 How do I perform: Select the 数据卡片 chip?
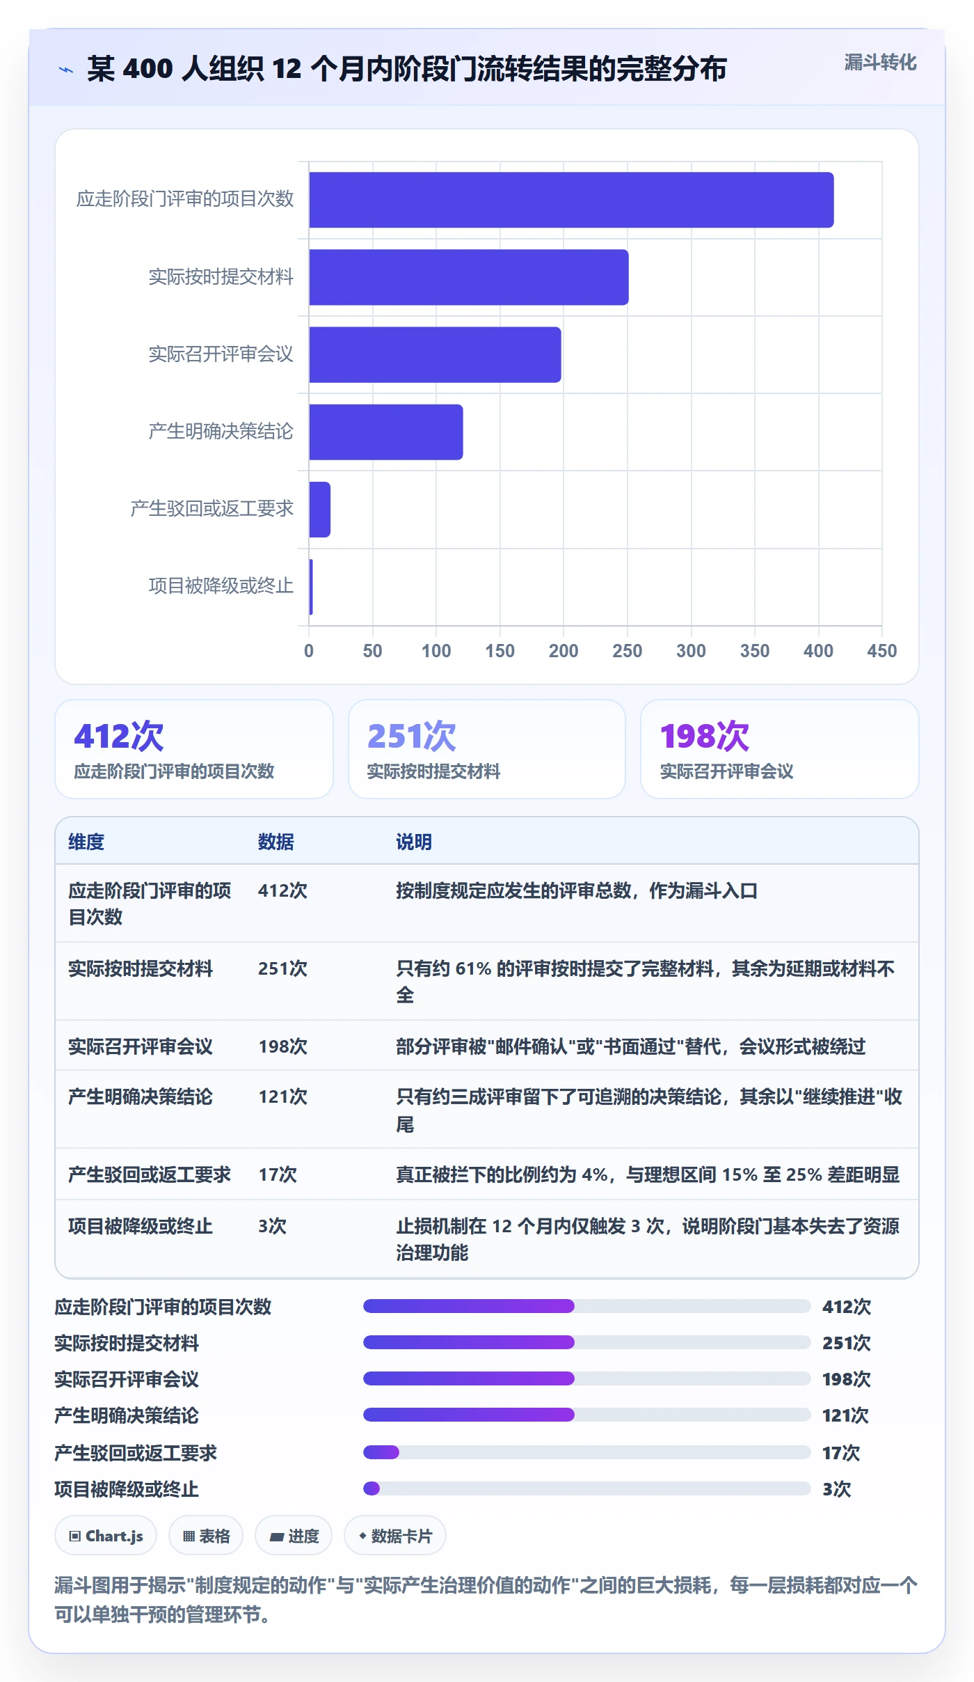[395, 1535]
